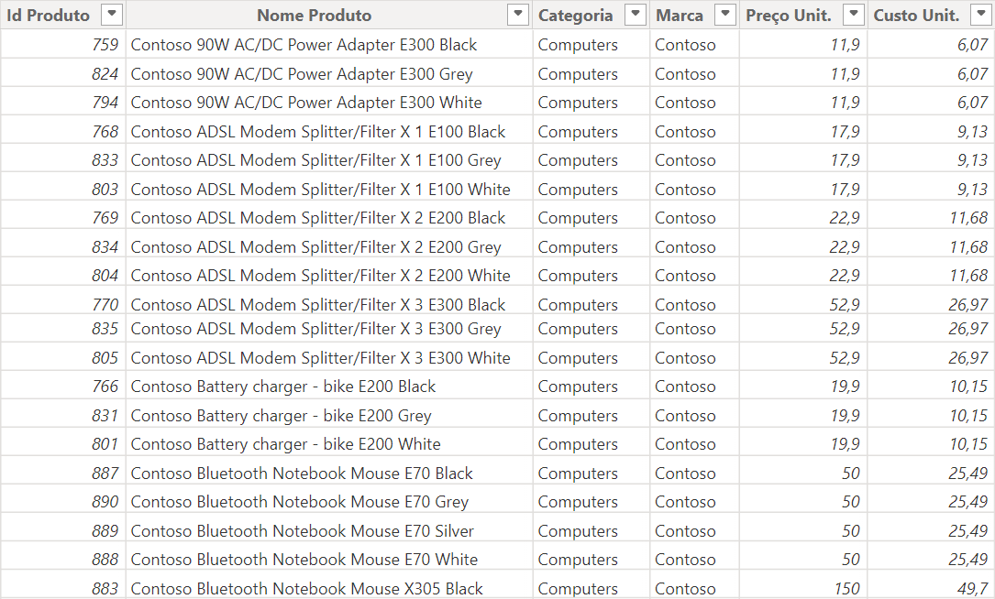Select the Custo Unit. header label
This screenshot has height=599, width=995.
click(916, 16)
